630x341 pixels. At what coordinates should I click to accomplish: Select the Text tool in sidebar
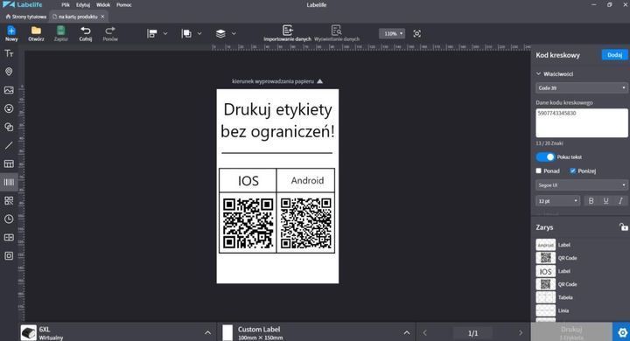click(9, 53)
